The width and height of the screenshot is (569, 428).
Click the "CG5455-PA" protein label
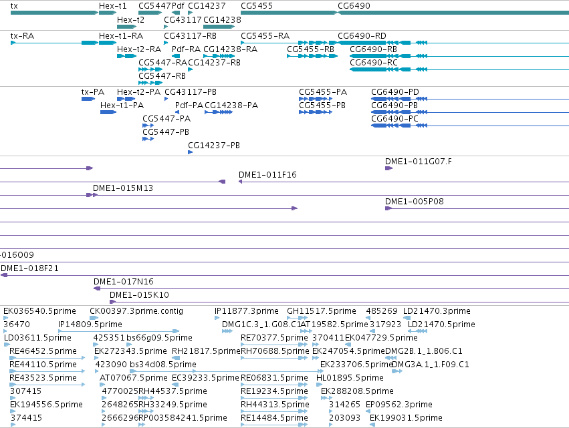323,92
